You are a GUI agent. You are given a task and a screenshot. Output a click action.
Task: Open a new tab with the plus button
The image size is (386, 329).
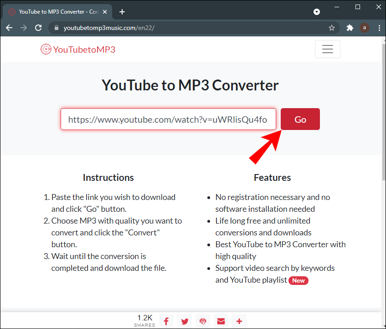[122, 12]
